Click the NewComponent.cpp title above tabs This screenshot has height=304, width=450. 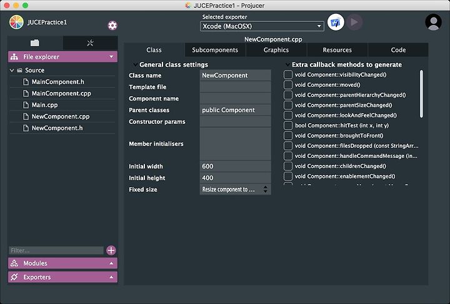pyautogui.click(x=273, y=39)
